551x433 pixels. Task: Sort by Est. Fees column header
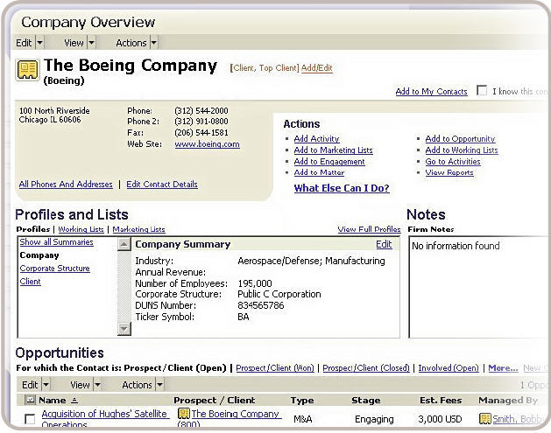pyautogui.click(x=441, y=401)
